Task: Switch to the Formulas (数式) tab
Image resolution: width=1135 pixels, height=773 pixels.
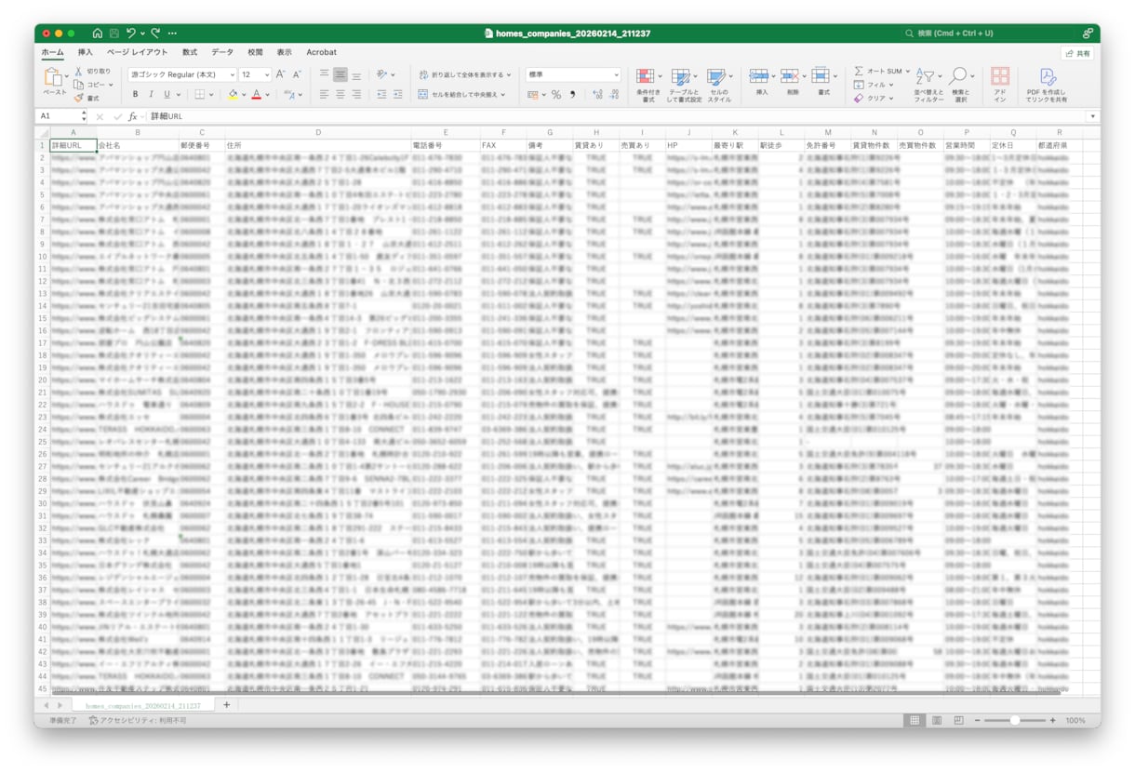Action: point(190,52)
